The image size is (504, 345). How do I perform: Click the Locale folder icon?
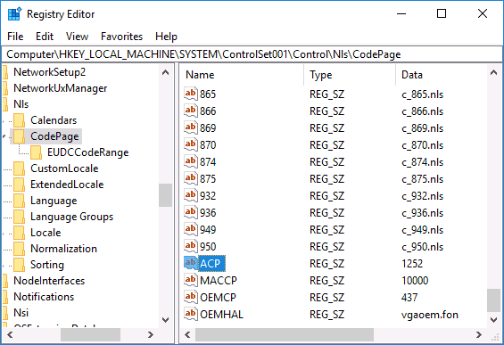20,233
